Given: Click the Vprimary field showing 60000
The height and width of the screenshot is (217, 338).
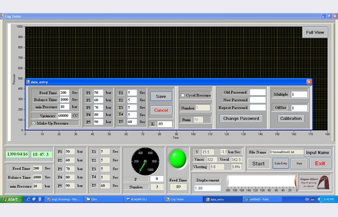Looking at the screenshot, I should click(64, 116).
